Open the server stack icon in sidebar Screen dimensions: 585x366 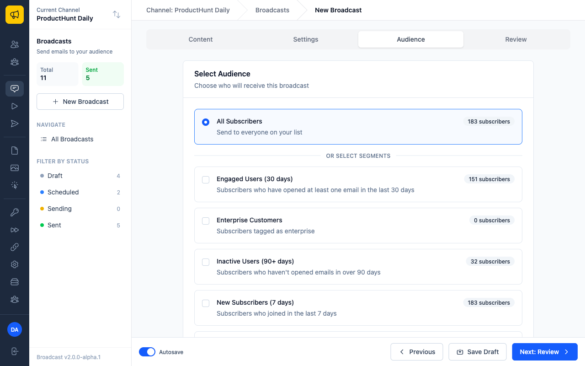(15, 282)
